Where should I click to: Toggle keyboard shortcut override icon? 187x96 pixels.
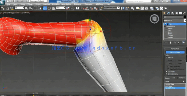click(77, 8)
